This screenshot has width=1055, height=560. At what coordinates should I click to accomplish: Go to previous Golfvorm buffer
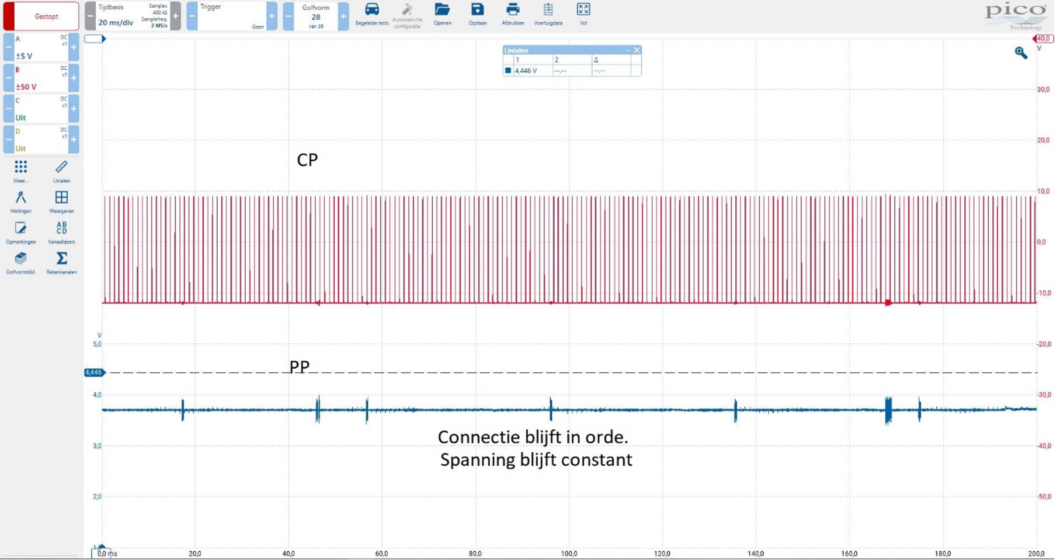tap(288, 16)
